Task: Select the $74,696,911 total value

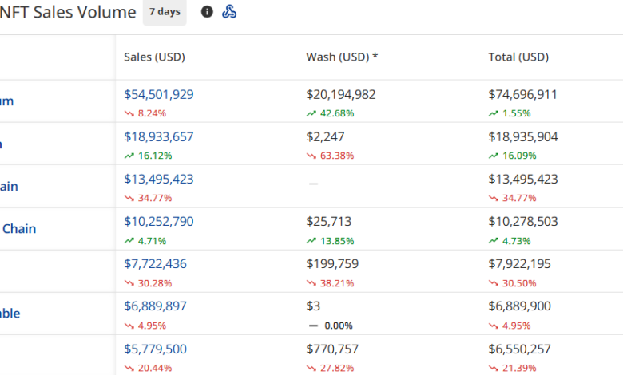Action: (522, 94)
